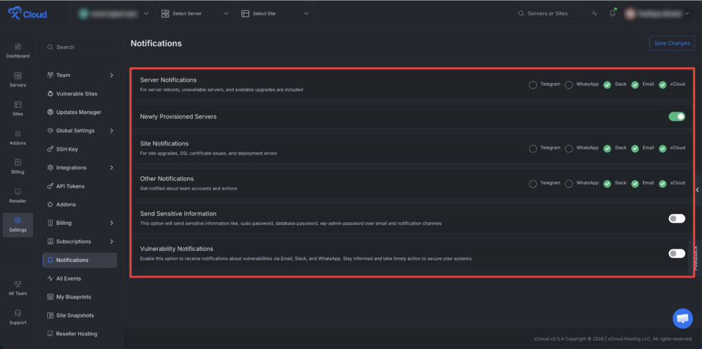The height and width of the screenshot is (349, 702).
Task: Toggle Newly Provisioned Servers switch off
Action: point(677,117)
